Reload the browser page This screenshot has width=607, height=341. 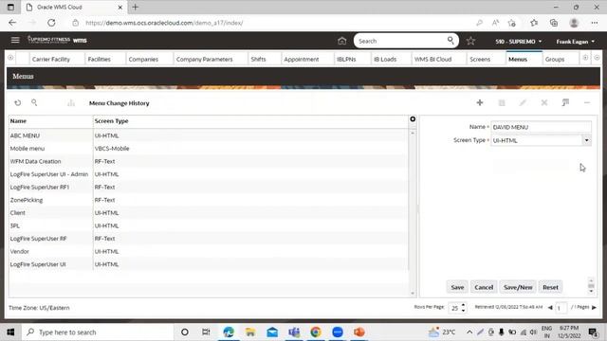point(51,23)
